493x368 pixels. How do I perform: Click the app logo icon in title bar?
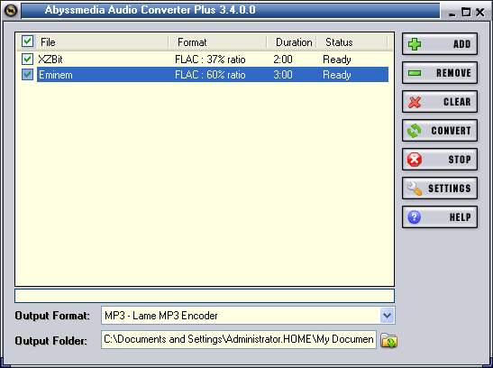11,11
